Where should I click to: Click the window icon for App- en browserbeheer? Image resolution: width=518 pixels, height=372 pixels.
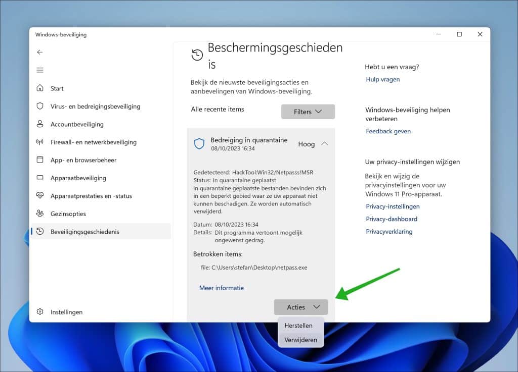(x=40, y=160)
